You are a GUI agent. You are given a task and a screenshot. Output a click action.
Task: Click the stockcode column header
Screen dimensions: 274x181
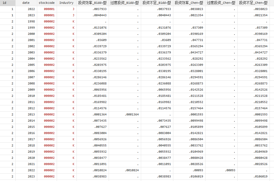[x=47, y=3]
